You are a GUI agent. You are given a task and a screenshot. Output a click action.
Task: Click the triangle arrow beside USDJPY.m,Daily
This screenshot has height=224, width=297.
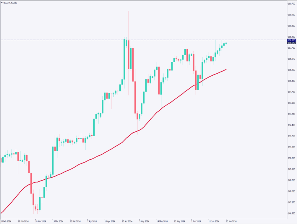click(2, 3)
